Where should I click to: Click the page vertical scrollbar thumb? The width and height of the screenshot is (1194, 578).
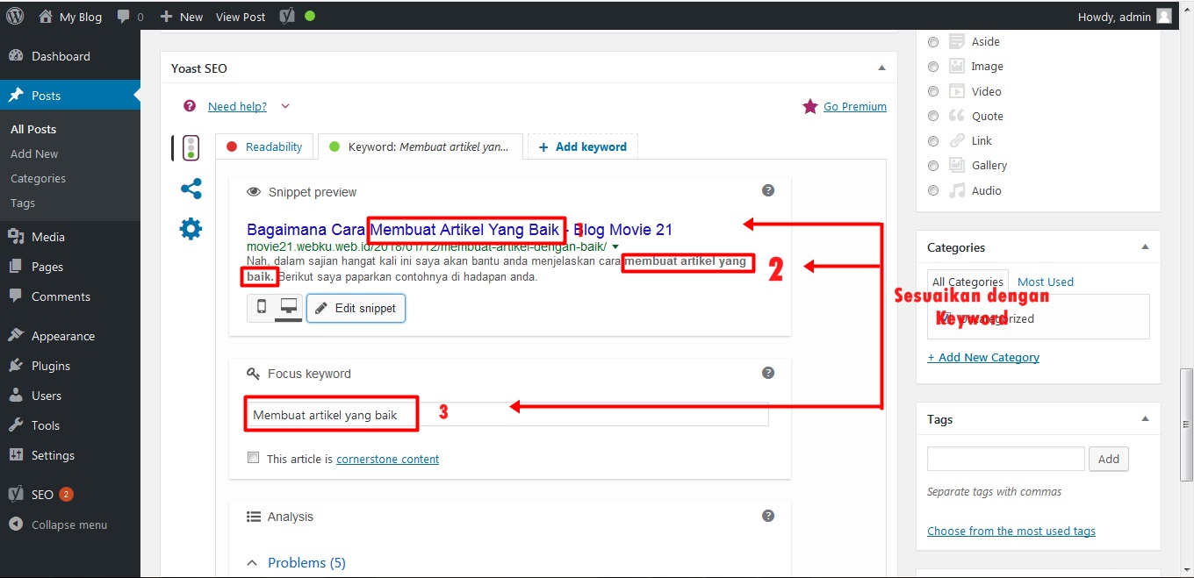[x=1186, y=425]
